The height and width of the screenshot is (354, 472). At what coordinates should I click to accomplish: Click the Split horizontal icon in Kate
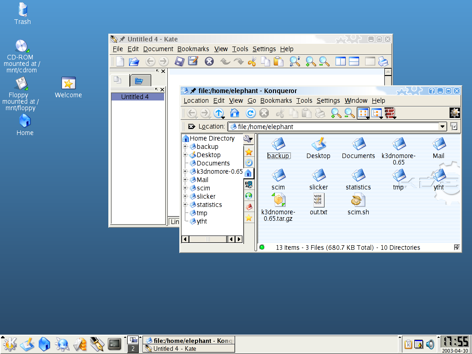tap(354, 61)
